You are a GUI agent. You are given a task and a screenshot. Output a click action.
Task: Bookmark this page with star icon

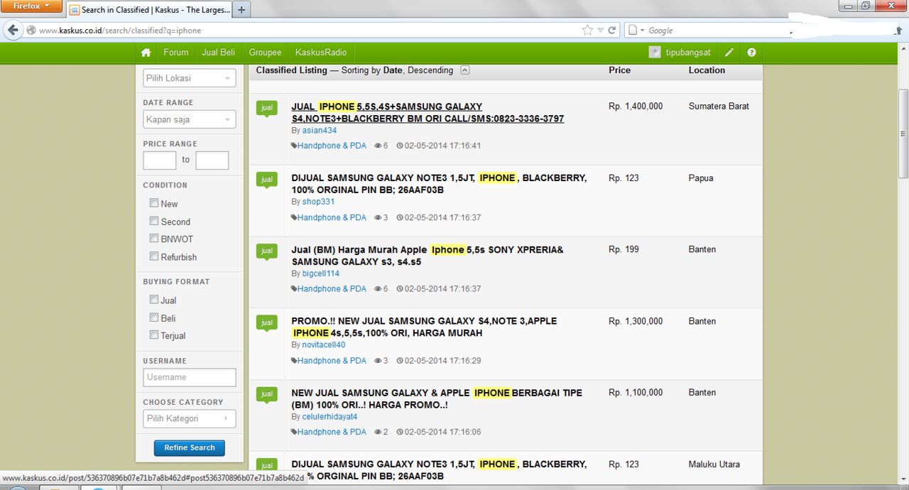click(587, 31)
